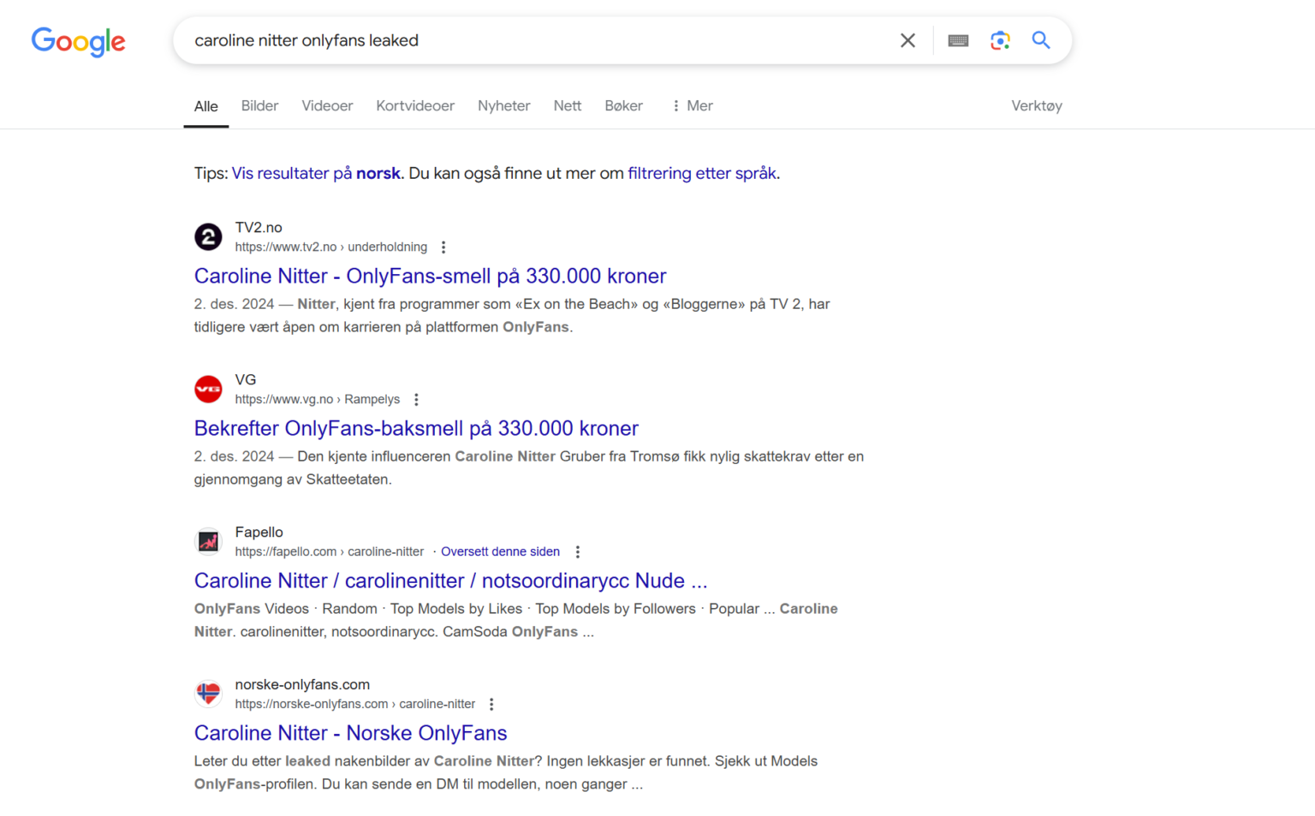Viewport: 1315px width, 816px height.
Task: Open the Verktøy tools option
Action: pos(1036,106)
